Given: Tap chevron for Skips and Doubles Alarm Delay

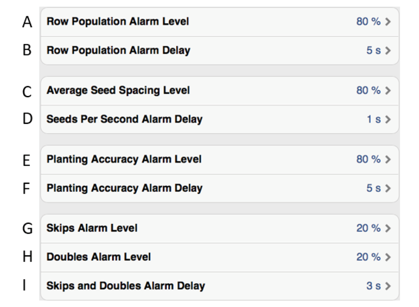Looking at the screenshot, I should point(388,286).
